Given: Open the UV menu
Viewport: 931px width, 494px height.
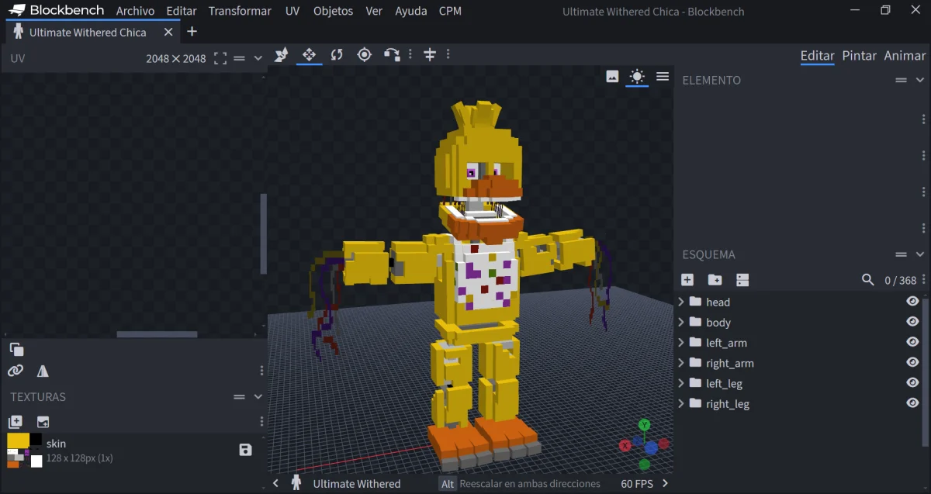Looking at the screenshot, I should 292,11.
